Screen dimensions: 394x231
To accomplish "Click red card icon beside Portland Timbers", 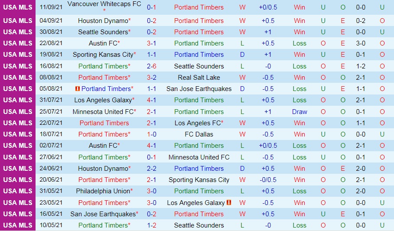I will coord(78,89).
